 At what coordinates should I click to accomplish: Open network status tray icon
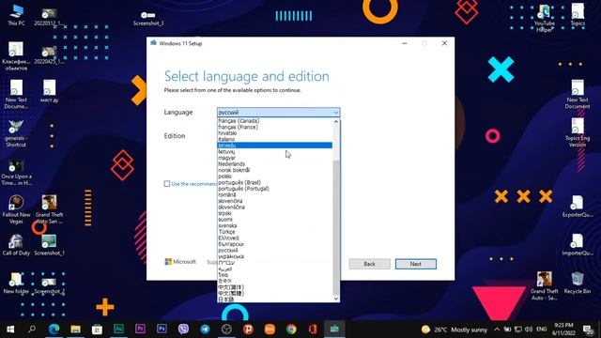518,330
